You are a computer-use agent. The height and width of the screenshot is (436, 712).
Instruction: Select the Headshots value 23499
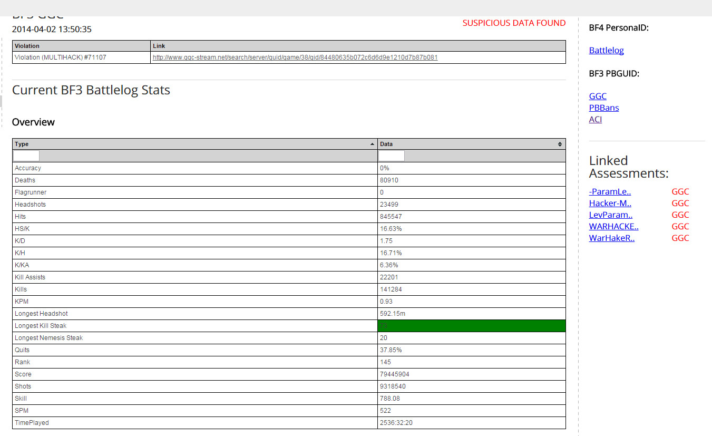[x=389, y=205]
